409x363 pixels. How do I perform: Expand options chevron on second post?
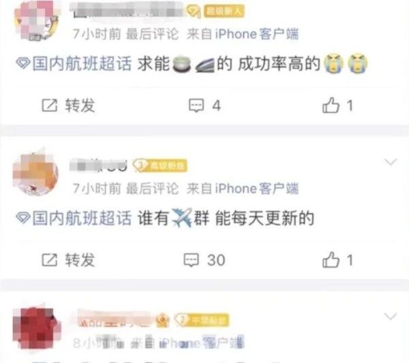[391, 162]
